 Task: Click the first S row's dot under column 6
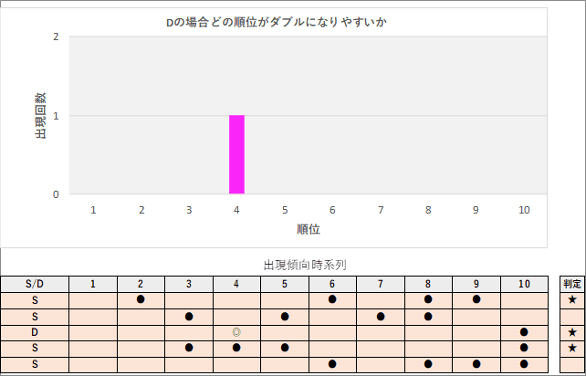tap(332, 299)
